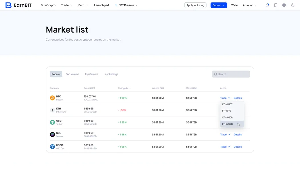300x171 pixels.
Task: Switch to the Last Listings tab
Action: click(x=111, y=74)
